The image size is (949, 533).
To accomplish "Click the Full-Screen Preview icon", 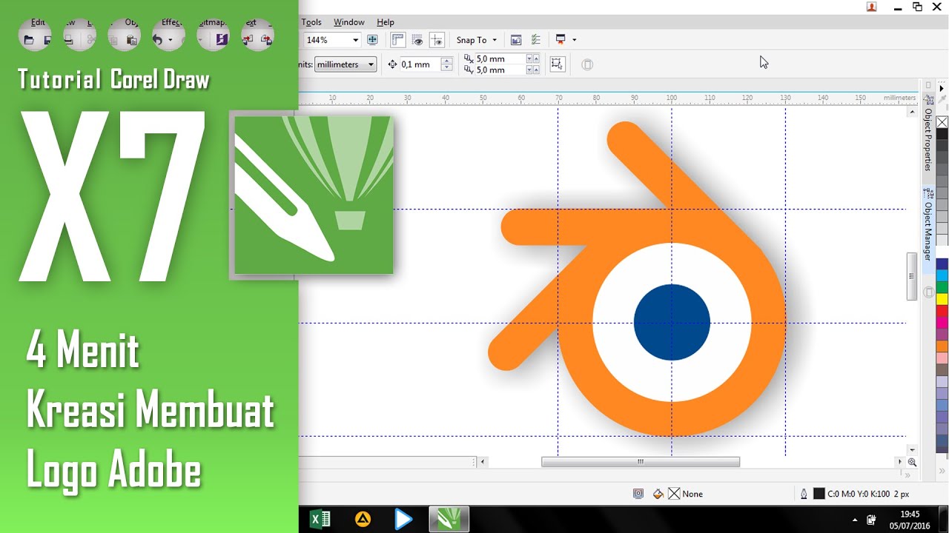I will click(x=373, y=40).
